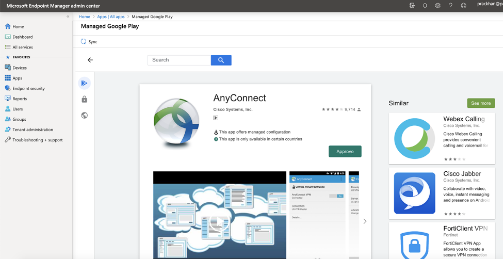The image size is (504, 259).
Task: Click the country availability info icon
Action: (216, 139)
